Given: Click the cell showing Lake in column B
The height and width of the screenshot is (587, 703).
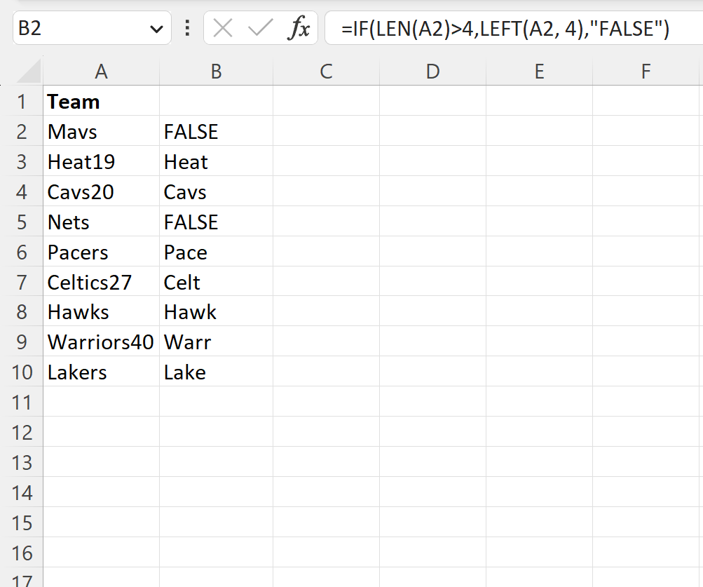Looking at the screenshot, I should point(216,372).
